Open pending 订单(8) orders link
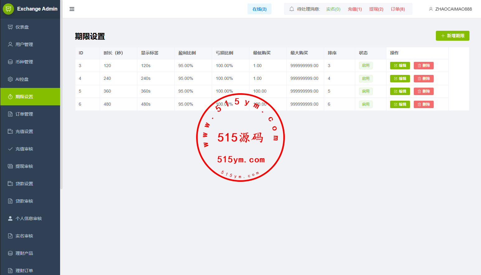This screenshot has width=481, height=275. [x=398, y=9]
